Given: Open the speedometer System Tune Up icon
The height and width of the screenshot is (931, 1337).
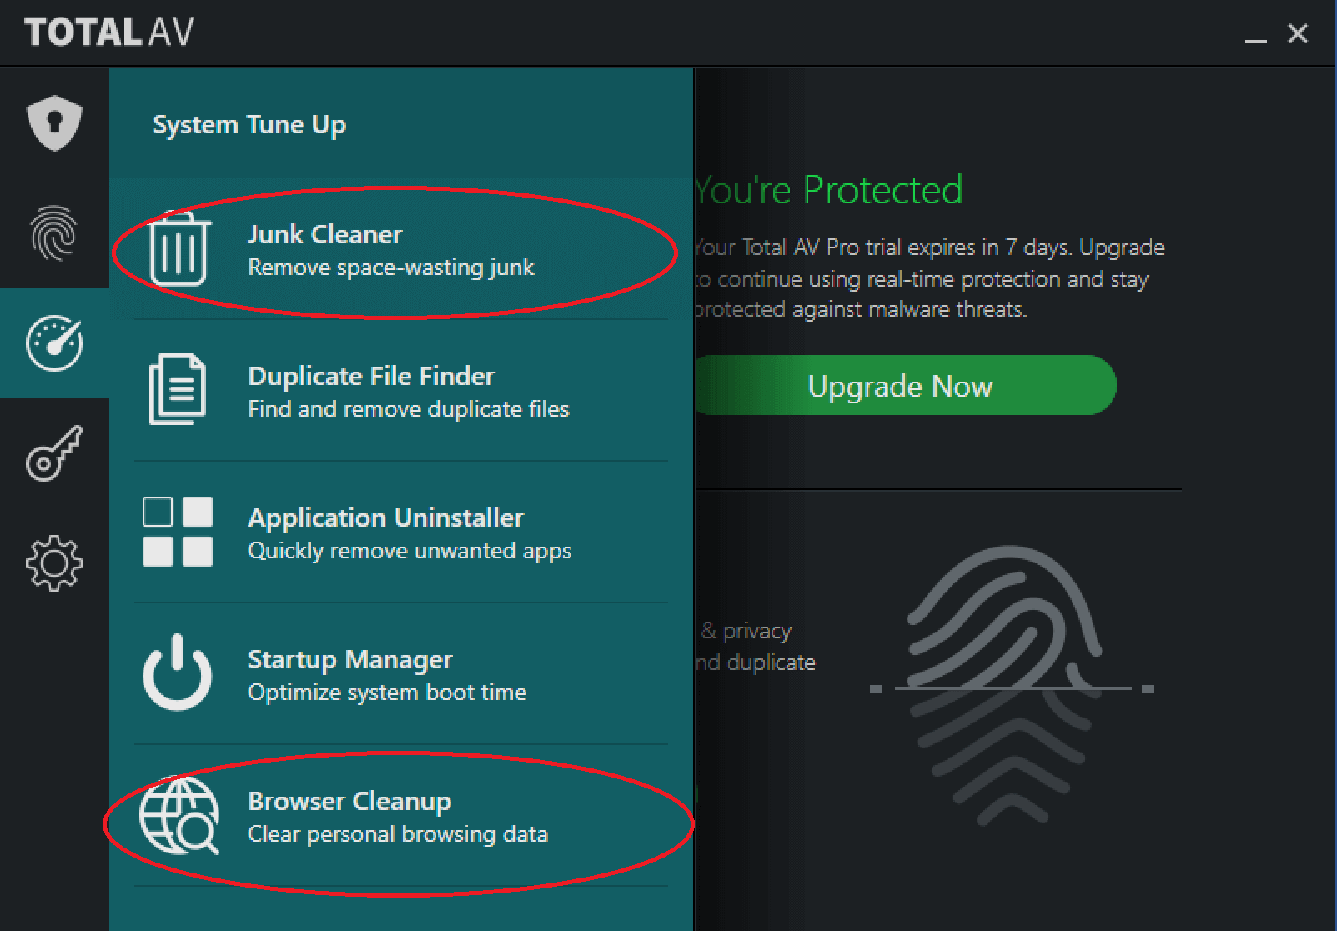Looking at the screenshot, I should tap(54, 343).
